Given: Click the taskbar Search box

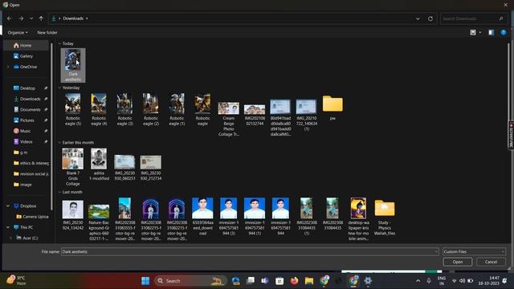Looking at the screenshot, I should point(190,281).
